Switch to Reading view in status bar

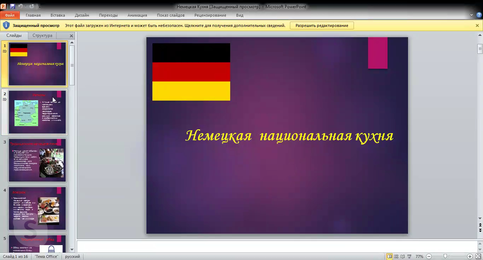pos(402,256)
